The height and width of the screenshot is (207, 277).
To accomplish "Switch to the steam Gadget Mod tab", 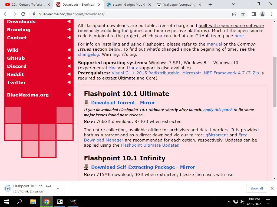I will tap(128, 5).
